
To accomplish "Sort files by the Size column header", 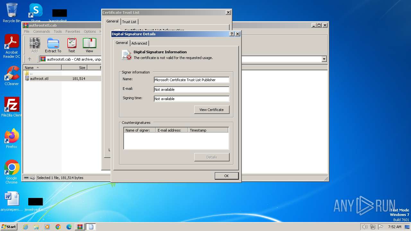I will tap(74, 68).
